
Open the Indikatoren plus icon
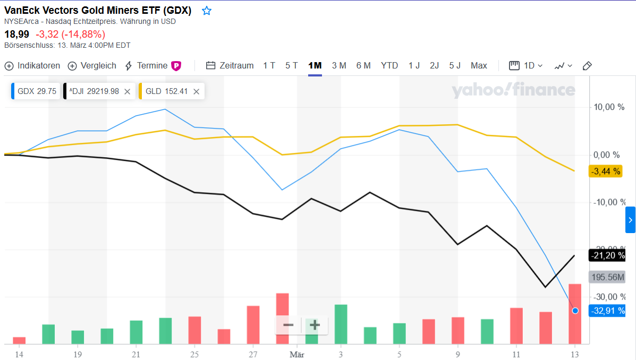pyautogui.click(x=9, y=66)
